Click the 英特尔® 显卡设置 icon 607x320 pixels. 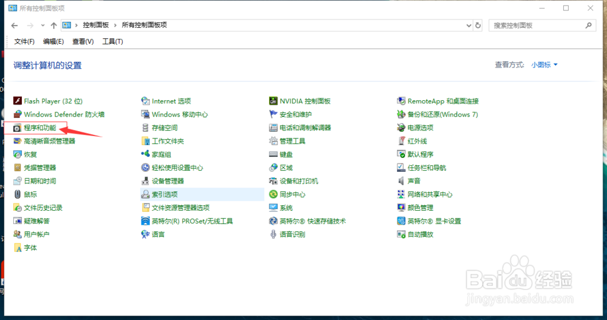click(401, 221)
